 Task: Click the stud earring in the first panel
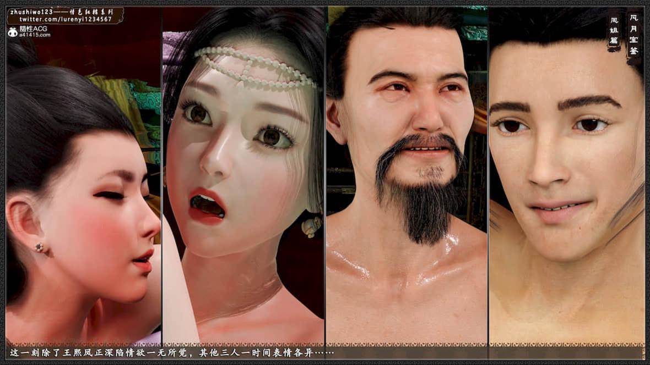click(x=40, y=247)
